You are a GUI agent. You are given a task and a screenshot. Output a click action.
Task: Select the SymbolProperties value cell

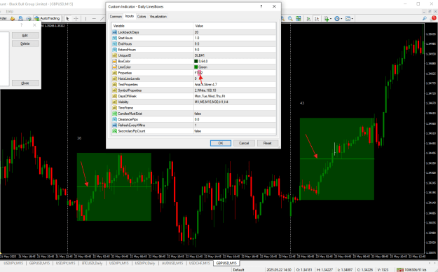(235, 90)
